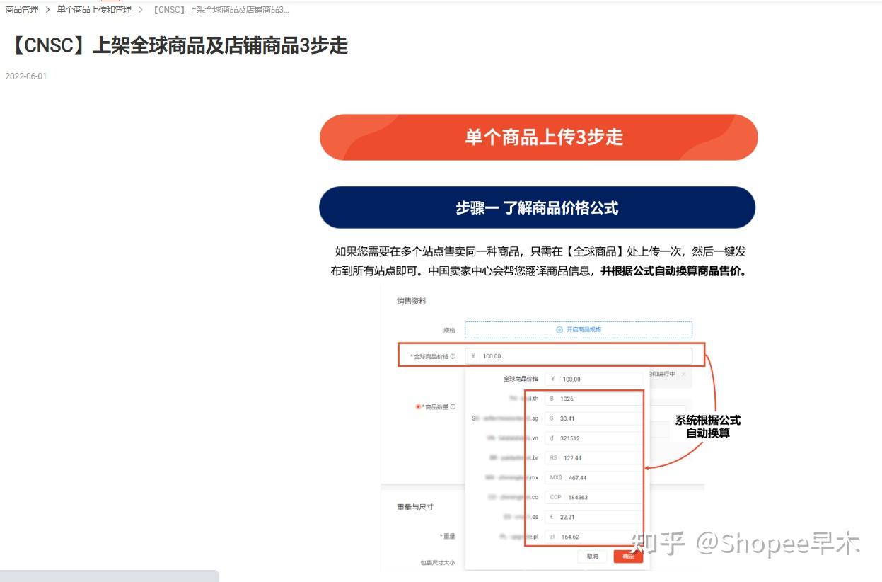The width and height of the screenshot is (882, 582).
Task: Click the 开启商品规格 button
Action: coord(578,329)
